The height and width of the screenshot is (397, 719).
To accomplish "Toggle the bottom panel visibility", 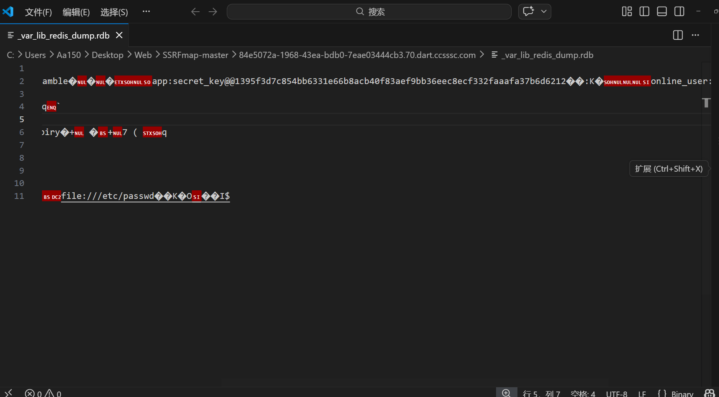I will coord(662,12).
